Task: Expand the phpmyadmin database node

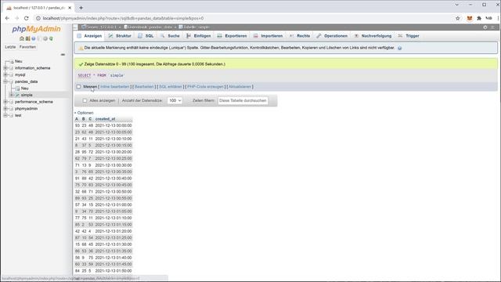Action: pyautogui.click(x=5, y=109)
